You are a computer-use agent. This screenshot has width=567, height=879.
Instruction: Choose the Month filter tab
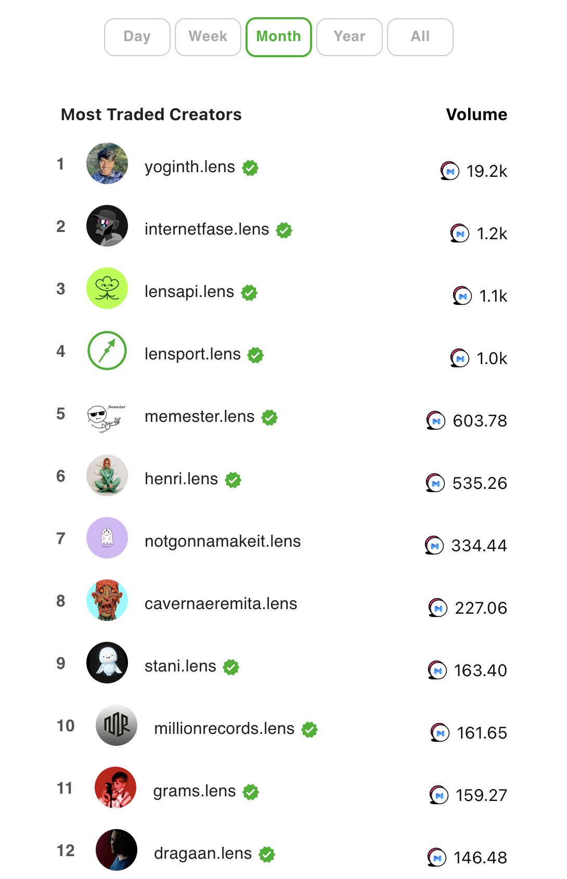pos(279,37)
